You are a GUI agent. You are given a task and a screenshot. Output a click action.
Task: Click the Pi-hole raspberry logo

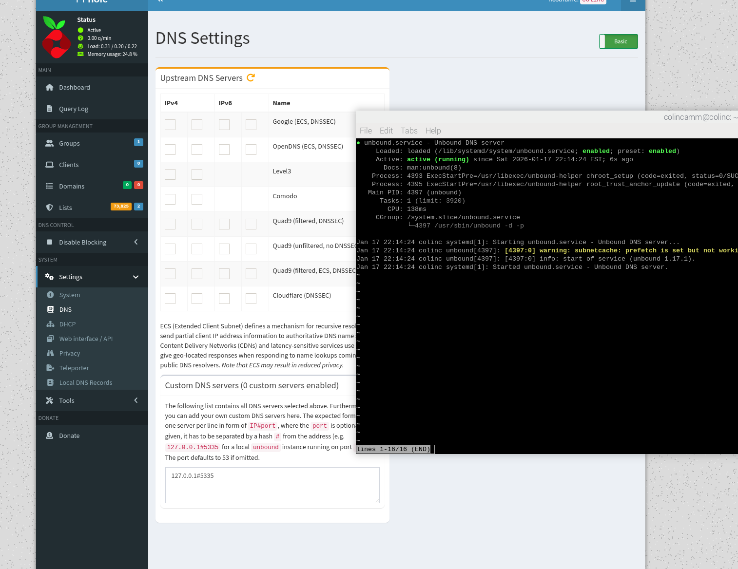pyautogui.click(x=56, y=38)
